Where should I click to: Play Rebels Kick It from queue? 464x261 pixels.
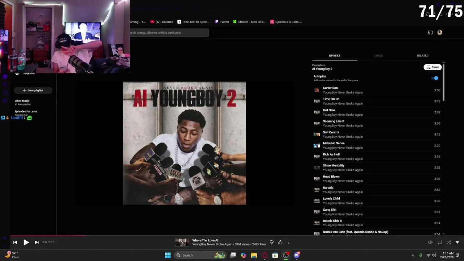[377, 223]
